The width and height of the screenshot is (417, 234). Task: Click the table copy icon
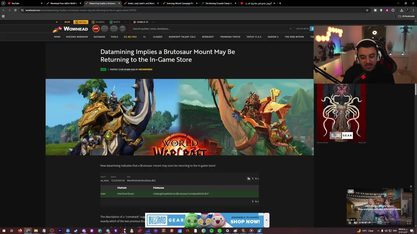(x=249, y=178)
